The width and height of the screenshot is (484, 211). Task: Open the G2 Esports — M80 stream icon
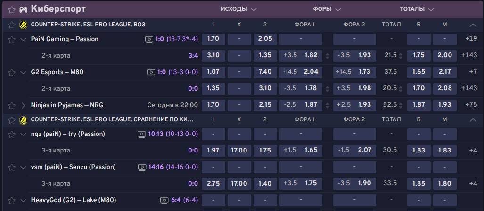150,72
